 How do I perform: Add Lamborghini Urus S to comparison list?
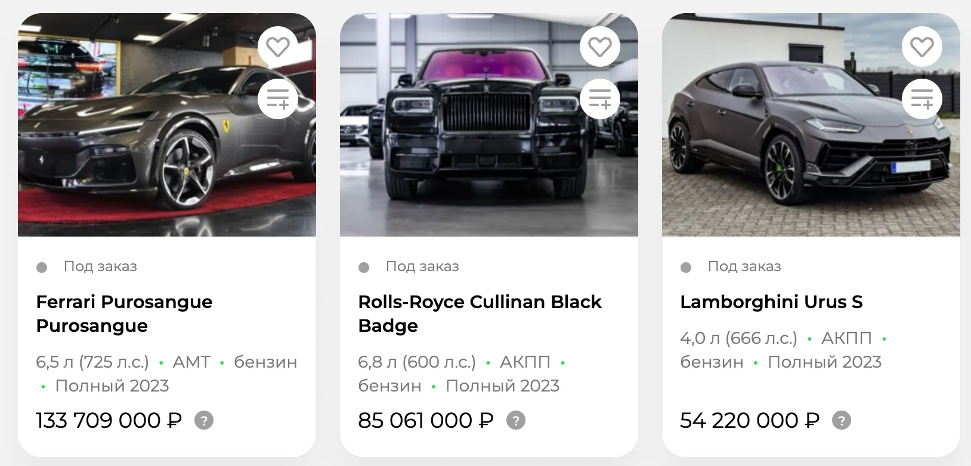(x=922, y=99)
